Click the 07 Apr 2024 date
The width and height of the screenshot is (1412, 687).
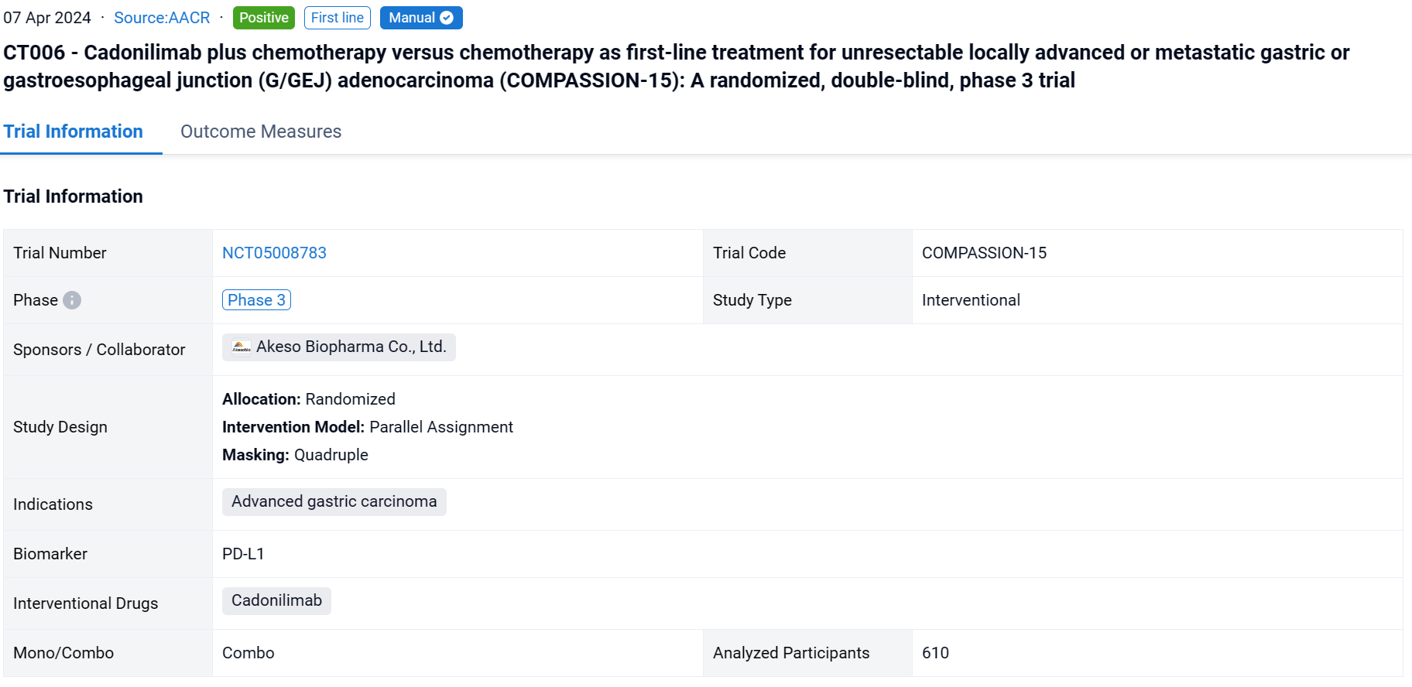tap(47, 18)
